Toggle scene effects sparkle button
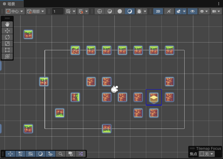Screen dimensions: 223x159 179,11
